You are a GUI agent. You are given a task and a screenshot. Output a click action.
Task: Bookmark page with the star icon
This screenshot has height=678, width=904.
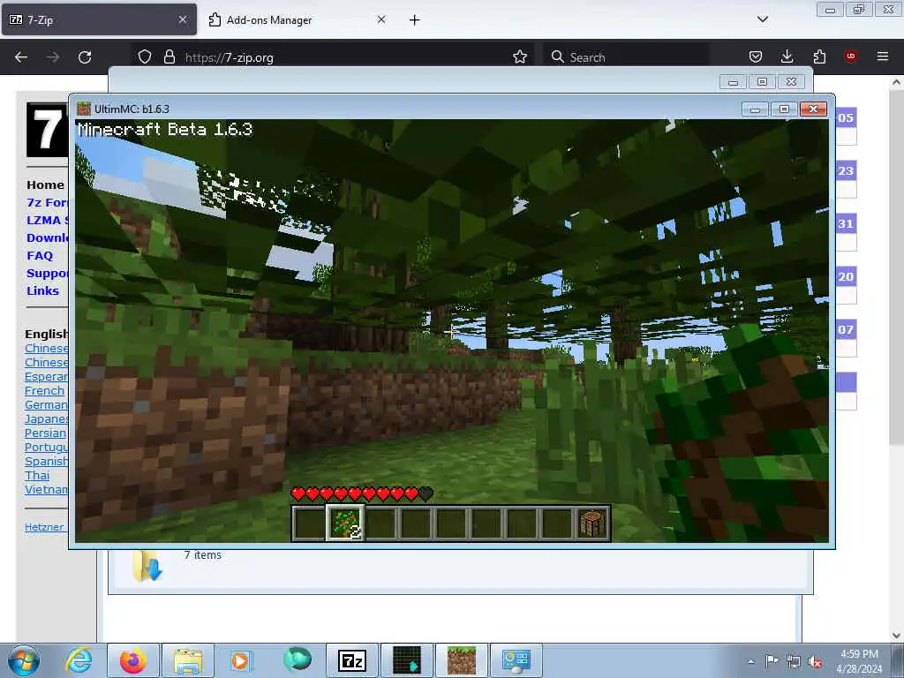coord(520,56)
